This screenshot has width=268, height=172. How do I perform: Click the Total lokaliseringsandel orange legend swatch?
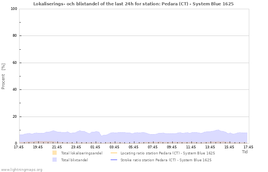pyautogui.click(x=55, y=153)
